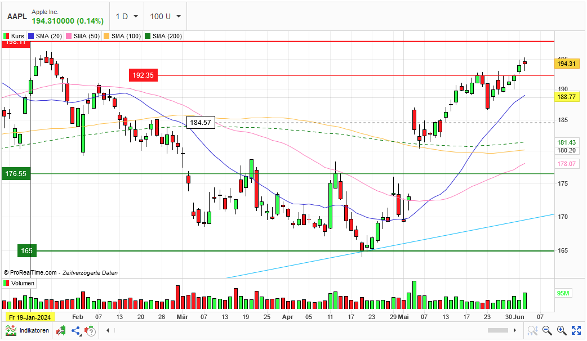The image size is (587, 341).
Task: Click the 181.43 green SMA value tag
Action: pos(566,142)
